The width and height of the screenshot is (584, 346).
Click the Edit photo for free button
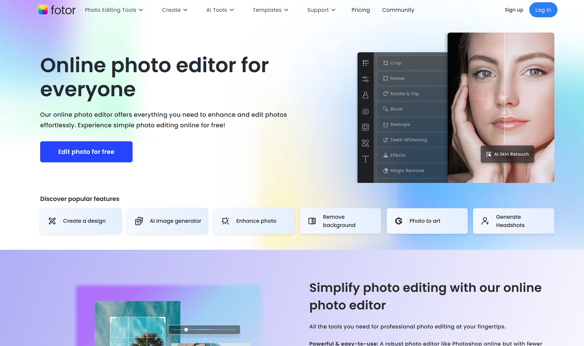click(86, 152)
